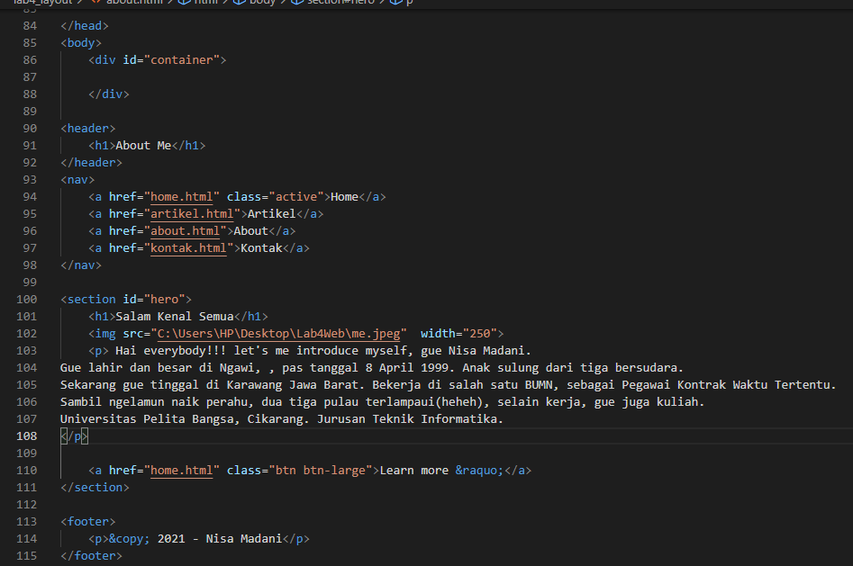Click the home.html link on line 94
The image size is (853, 566).
[180, 196]
